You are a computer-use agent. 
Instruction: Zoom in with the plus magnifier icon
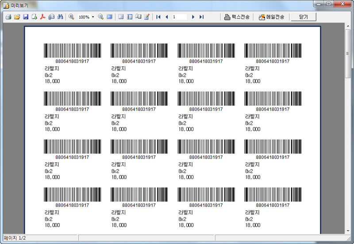(x=71, y=17)
